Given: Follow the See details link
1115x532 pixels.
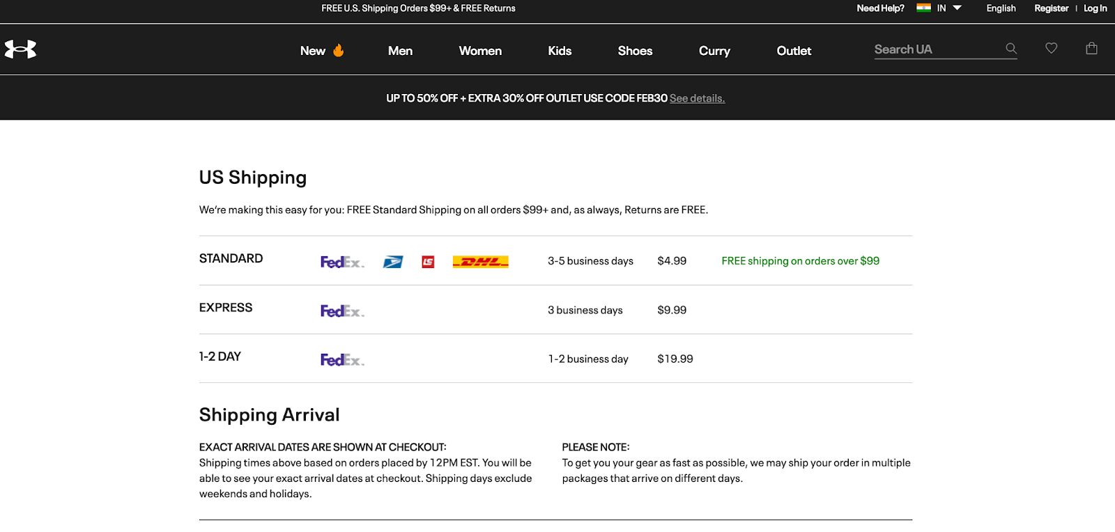Looking at the screenshot, I should [x=697, y=98].
